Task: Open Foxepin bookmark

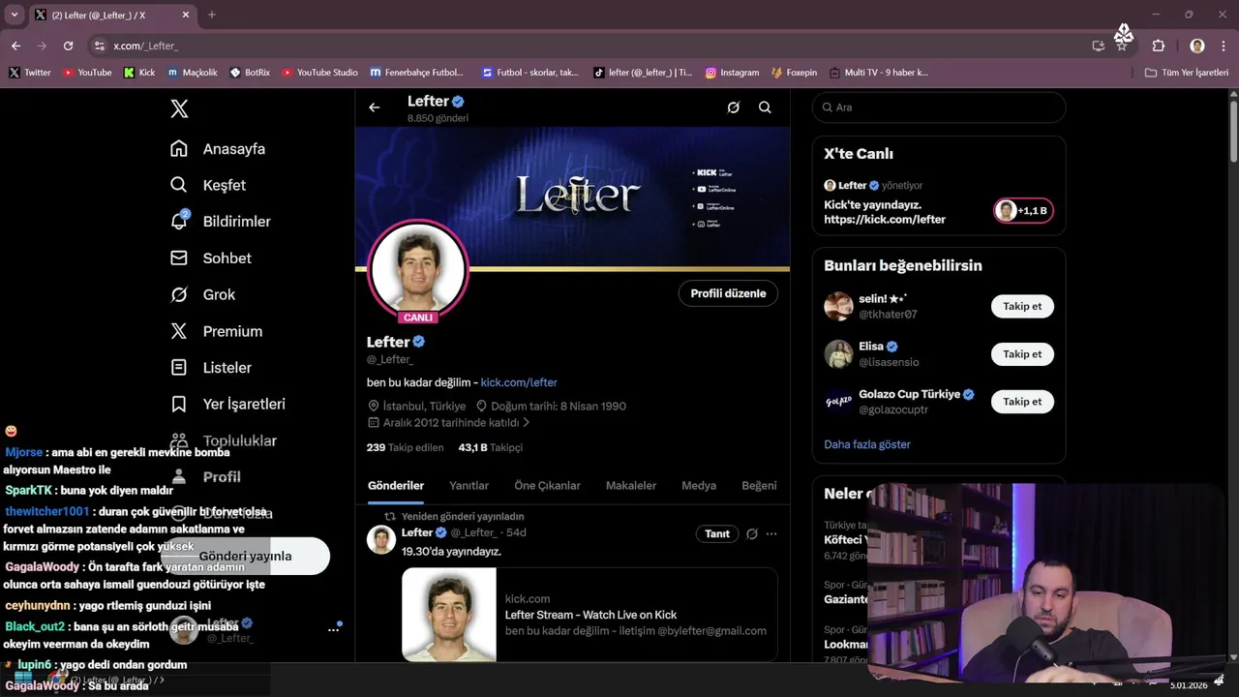Action: click(794, 73)
